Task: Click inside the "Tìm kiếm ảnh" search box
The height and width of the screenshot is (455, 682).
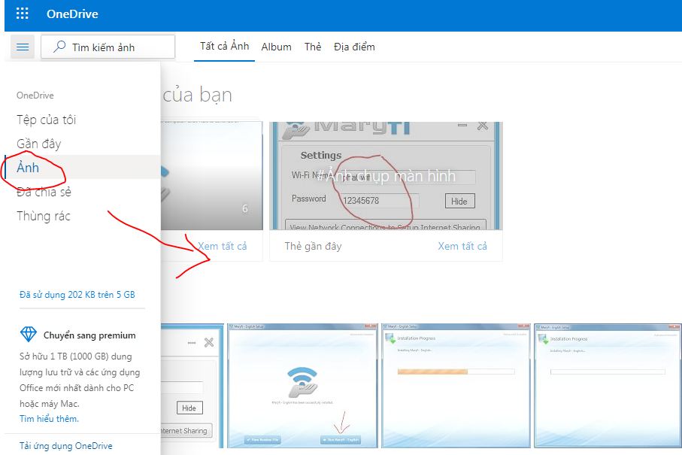Action: [113, 46]
